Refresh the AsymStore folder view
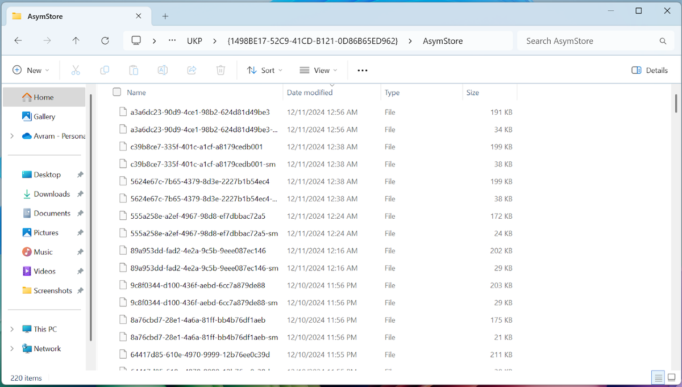 pos(105,41)
